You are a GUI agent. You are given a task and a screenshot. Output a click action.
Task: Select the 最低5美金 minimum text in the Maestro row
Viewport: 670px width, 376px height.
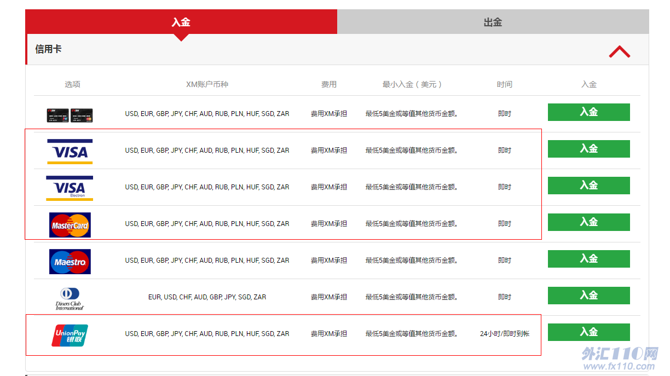pos(412,261)
